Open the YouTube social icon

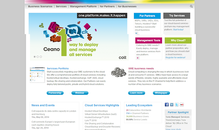pyautogui.click(x=182, y=105)
